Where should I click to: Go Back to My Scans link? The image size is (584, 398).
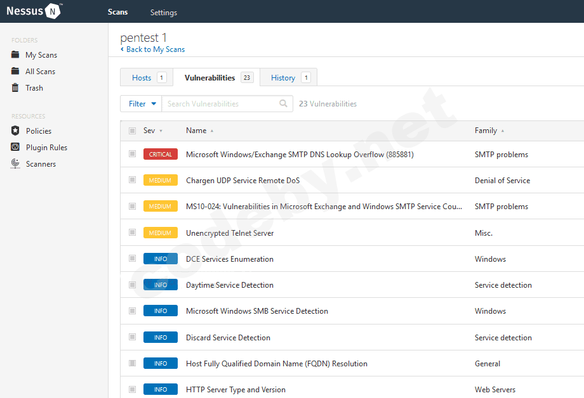point(155,49)
